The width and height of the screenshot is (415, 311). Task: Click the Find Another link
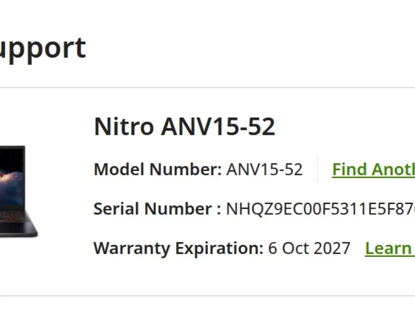373,170
